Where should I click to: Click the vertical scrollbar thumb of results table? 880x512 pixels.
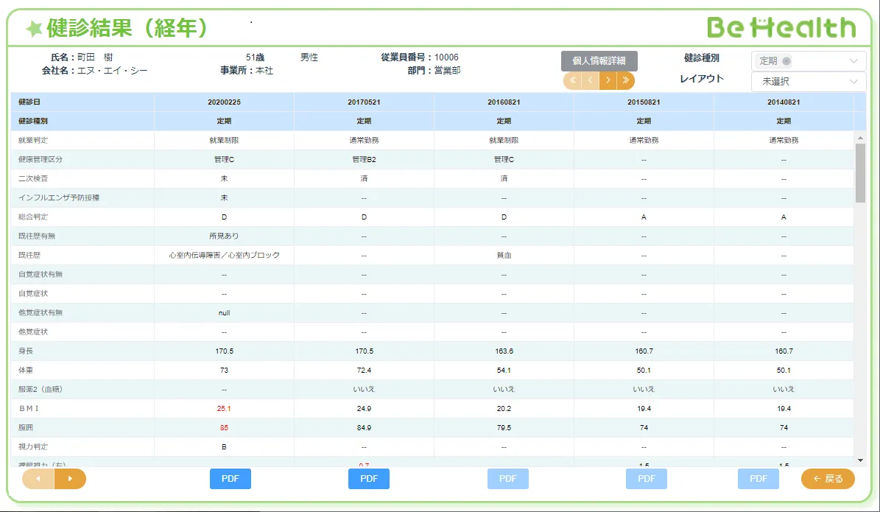[860, 172]
